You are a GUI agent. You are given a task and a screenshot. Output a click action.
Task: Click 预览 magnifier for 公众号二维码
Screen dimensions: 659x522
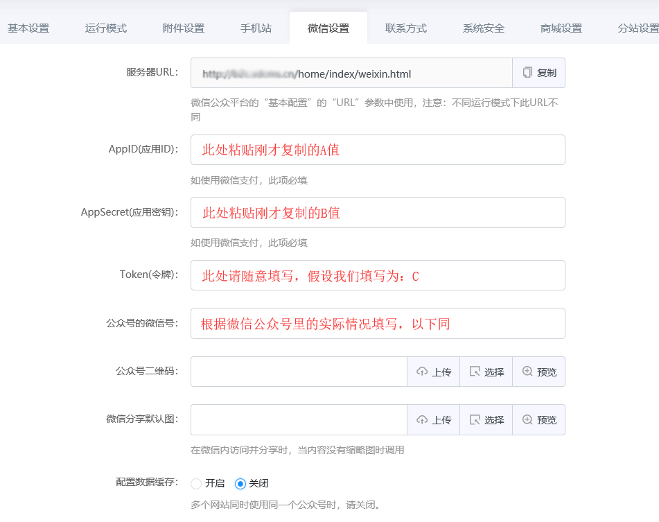coord(527,372)
